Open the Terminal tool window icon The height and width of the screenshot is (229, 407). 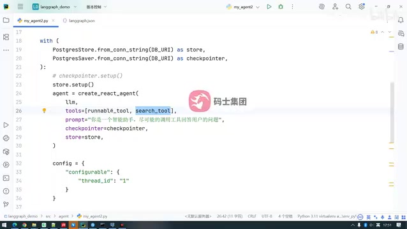coord(6,178)
